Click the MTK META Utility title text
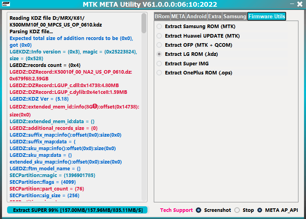This screenshot has height=219, width=306. coord(150,4)
